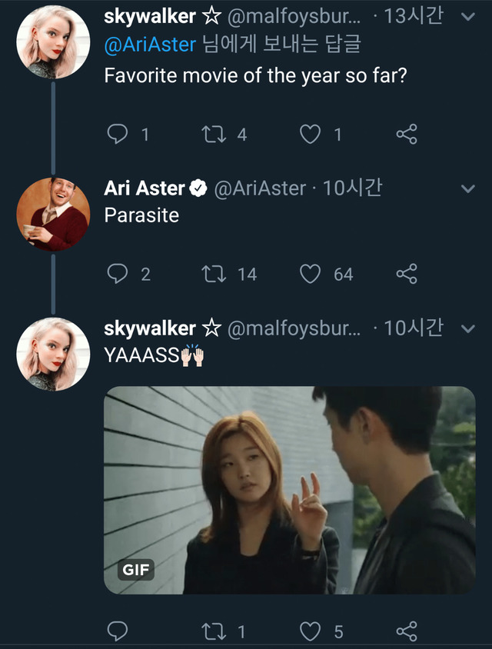
Task: Retweet the YAAASS GIF tweet
Action: pos(212,631)
